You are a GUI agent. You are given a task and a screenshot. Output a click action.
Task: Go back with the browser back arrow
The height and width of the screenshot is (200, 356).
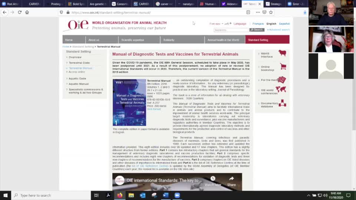[4, 13]
